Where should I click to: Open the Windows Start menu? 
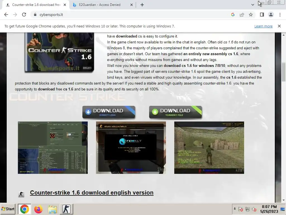8,209
